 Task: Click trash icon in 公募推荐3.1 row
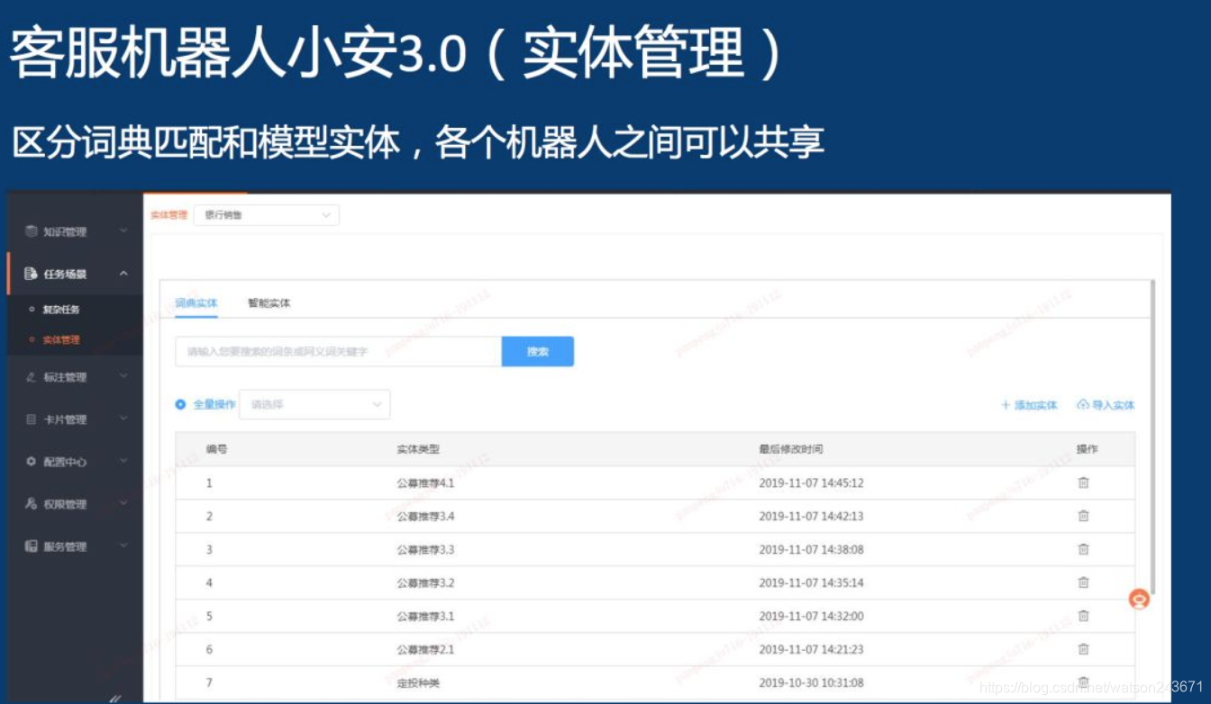click(1083, 616)
